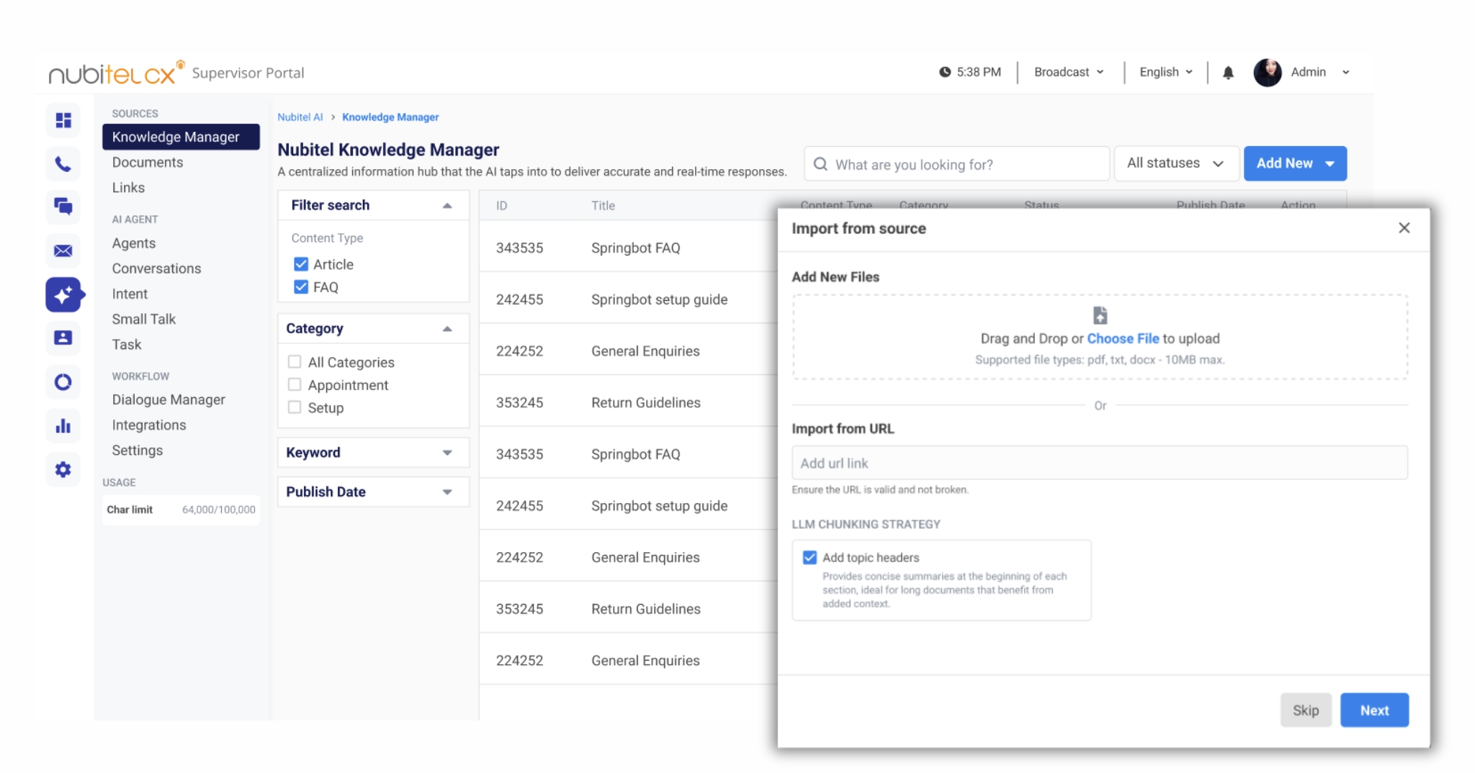Click the Add url link input field
This screenshot has height=773, width=1475.
coord(1100,463)
